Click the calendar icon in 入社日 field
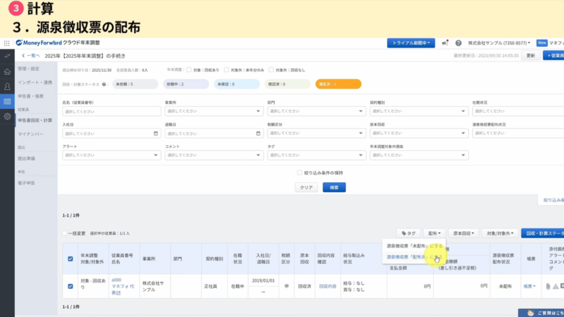Image resolution: width=564 pixels, height=317 pixels. tap(156, 133)
